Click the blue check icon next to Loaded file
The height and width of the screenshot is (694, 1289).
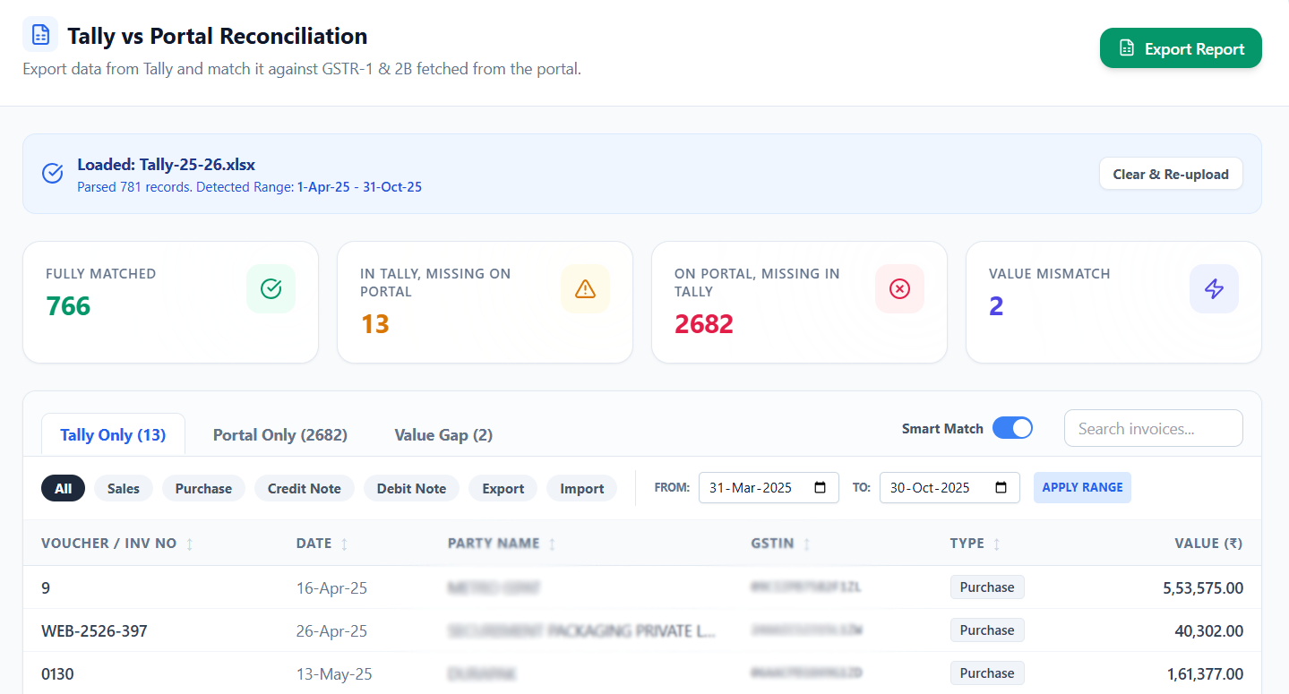[53, 173]
